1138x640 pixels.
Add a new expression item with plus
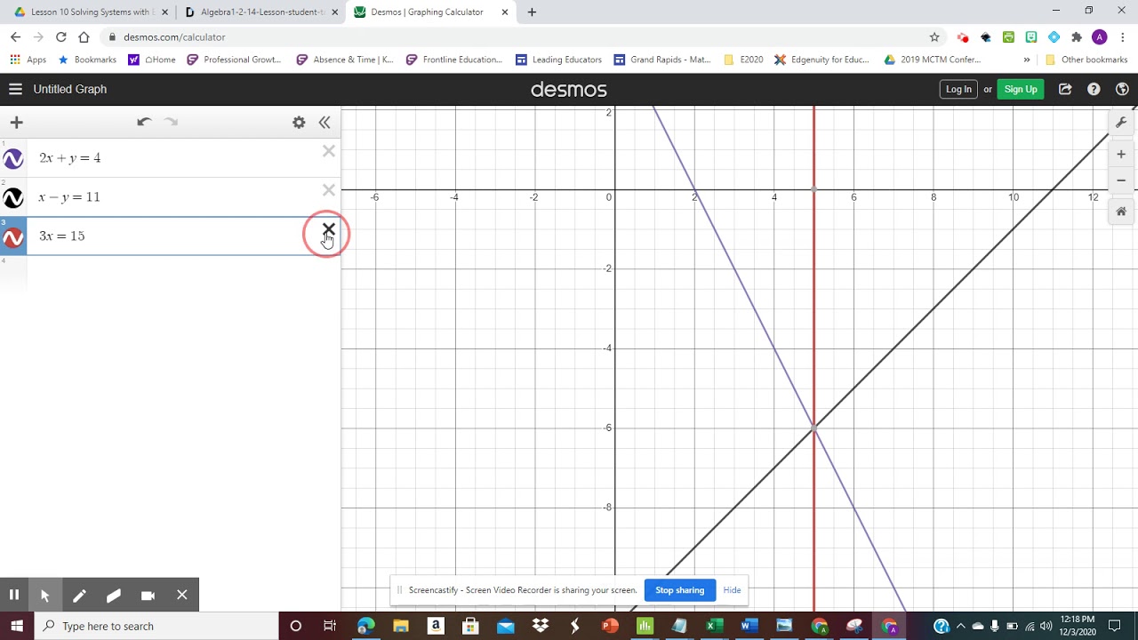pos(16,123)
